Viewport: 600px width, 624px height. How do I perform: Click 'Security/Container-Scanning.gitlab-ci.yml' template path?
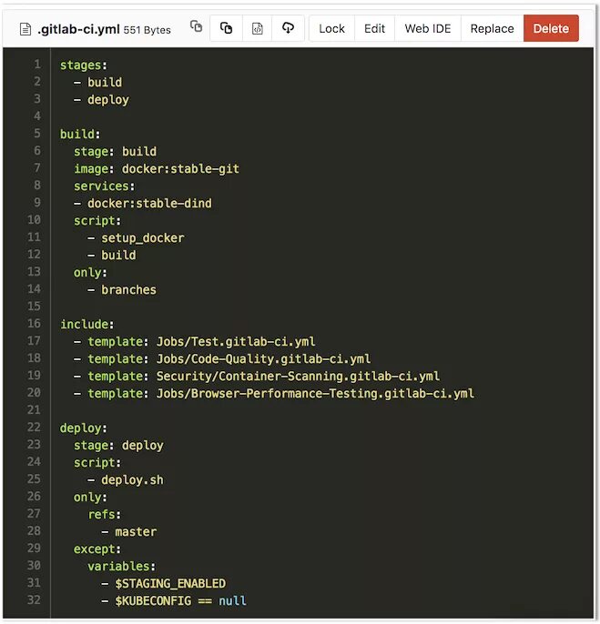tap(298, 376)
